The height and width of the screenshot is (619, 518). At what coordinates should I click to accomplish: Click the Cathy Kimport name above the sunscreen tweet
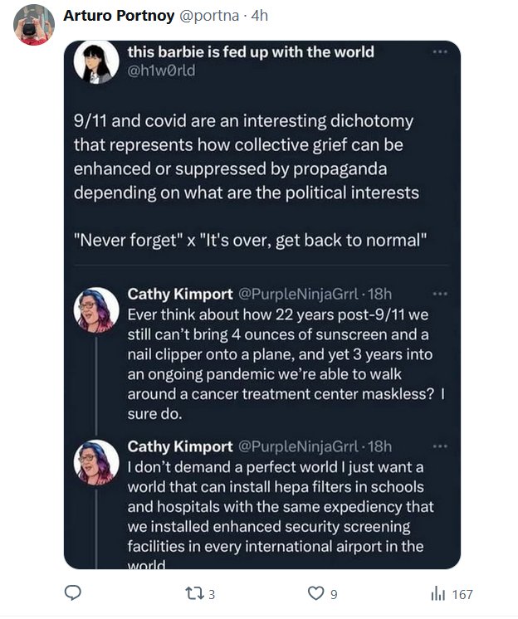tap(179, 294)
